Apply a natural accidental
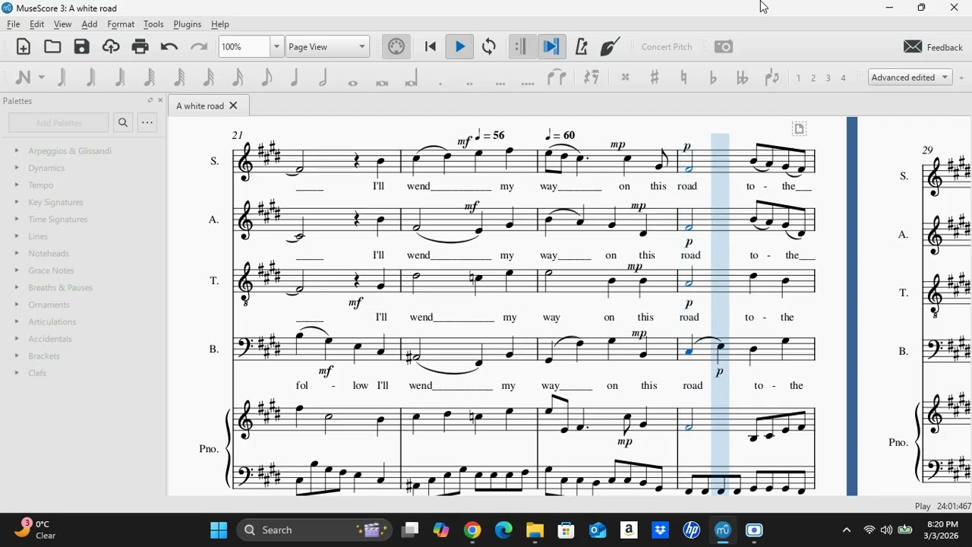Viewport: 972px width, 547px height. point(683,77)
